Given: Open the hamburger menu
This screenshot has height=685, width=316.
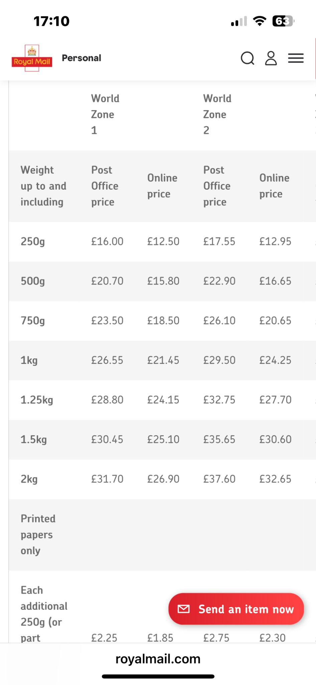Looking at the screenshot, I should point(296,58).
